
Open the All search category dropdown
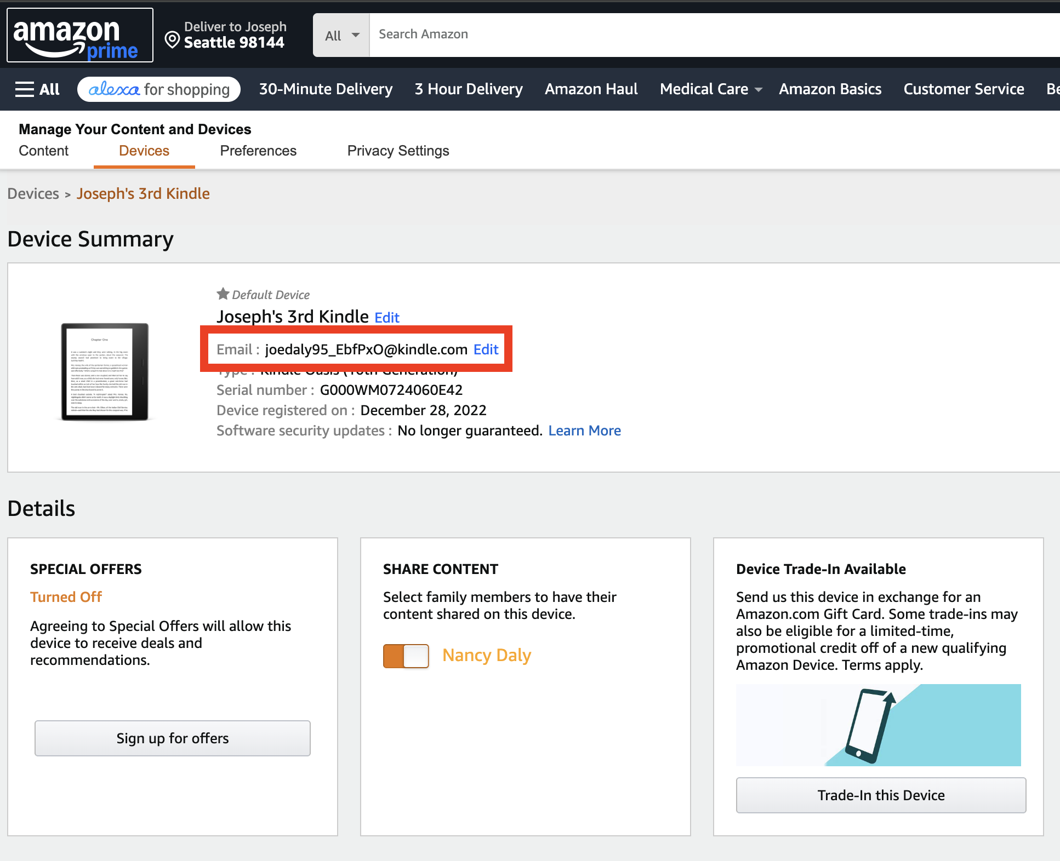click(x=341, y=36)
